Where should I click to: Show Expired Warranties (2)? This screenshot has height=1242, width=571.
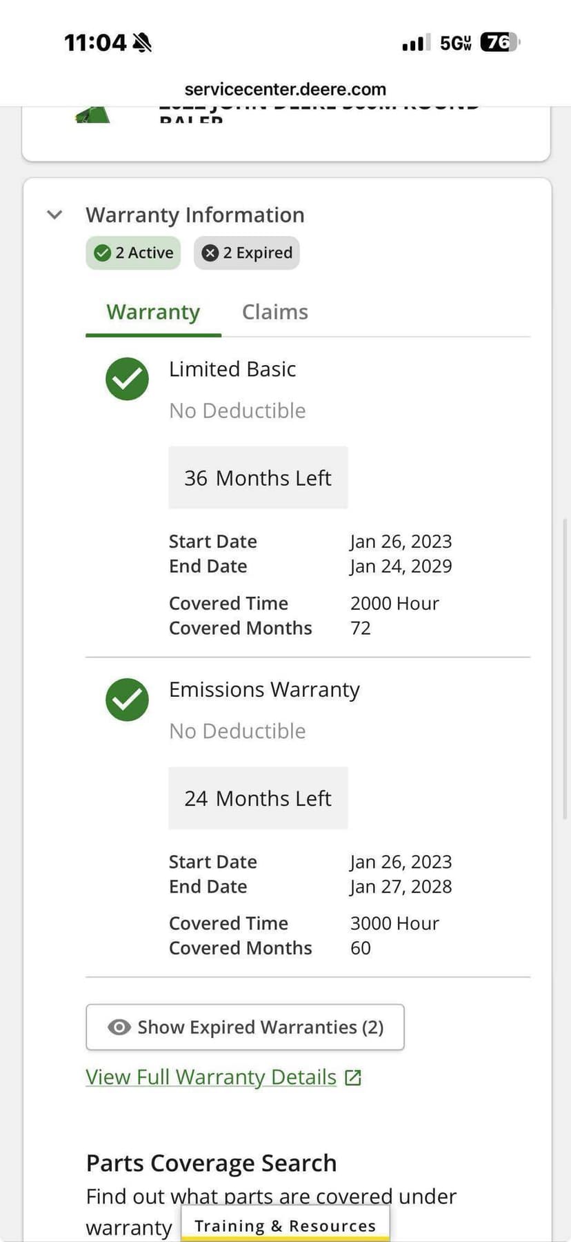[245, 1027]
